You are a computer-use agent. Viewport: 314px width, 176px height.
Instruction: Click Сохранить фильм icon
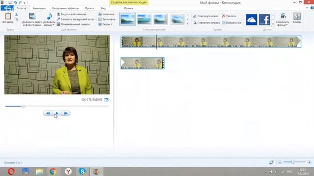click(x=283, y=16)
